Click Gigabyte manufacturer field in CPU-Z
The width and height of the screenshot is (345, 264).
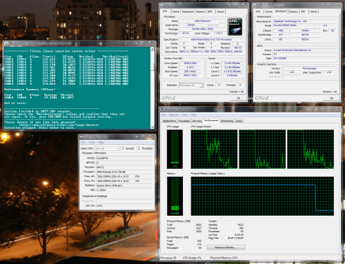pos(305,21)
